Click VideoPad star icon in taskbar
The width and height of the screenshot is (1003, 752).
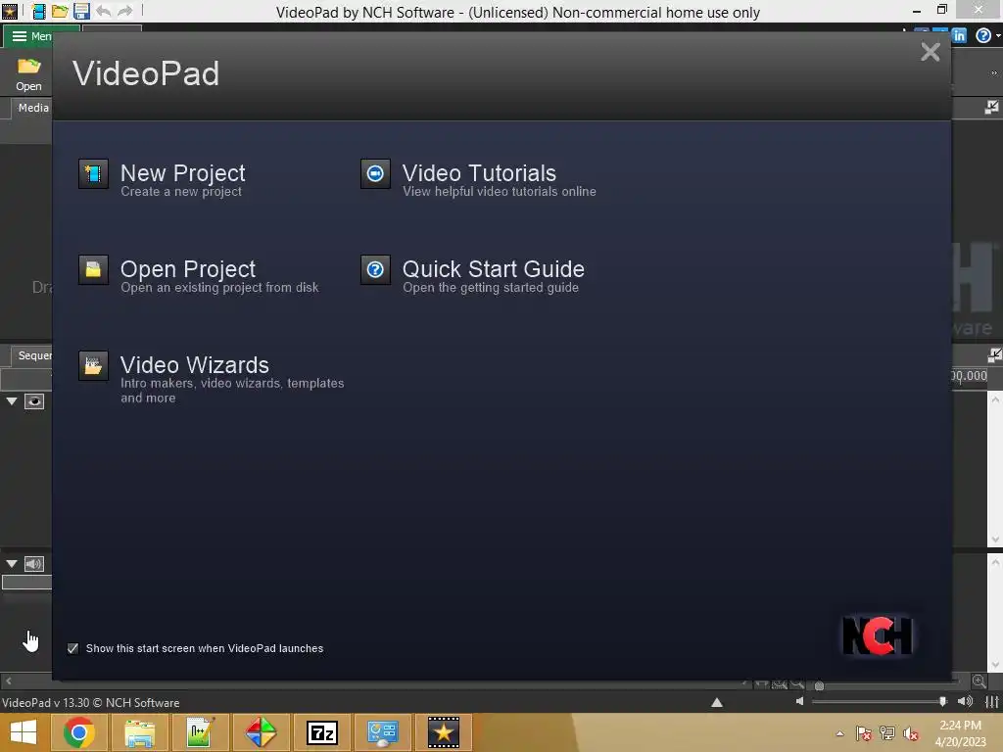444,732
